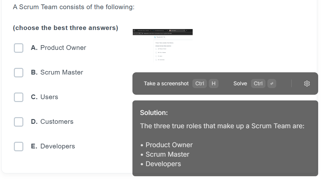Click the H key badge
The width and height of the screenshot is (321, 180).
(213, 84)
